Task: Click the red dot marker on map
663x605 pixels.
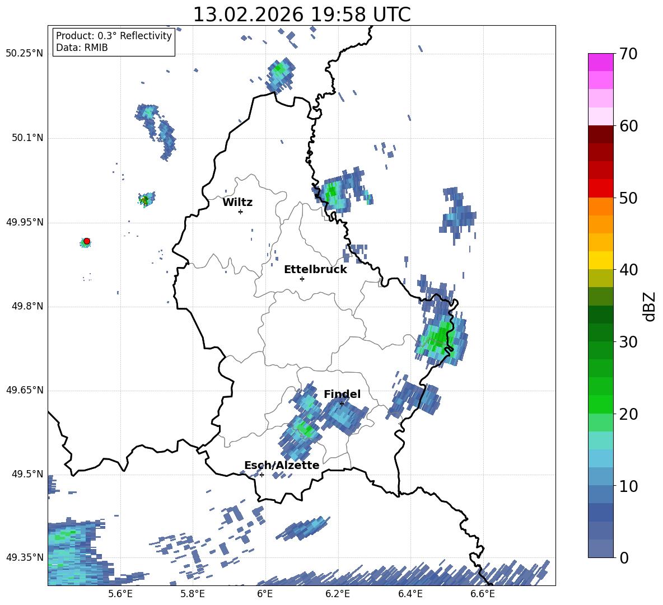Action: coord(87,241)
